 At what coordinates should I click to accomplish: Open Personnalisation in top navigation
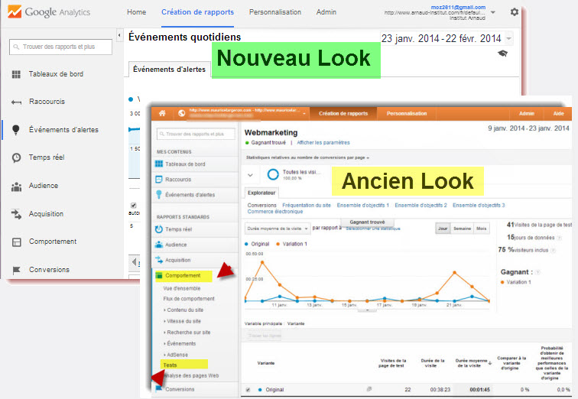click(x=275, y=12)
